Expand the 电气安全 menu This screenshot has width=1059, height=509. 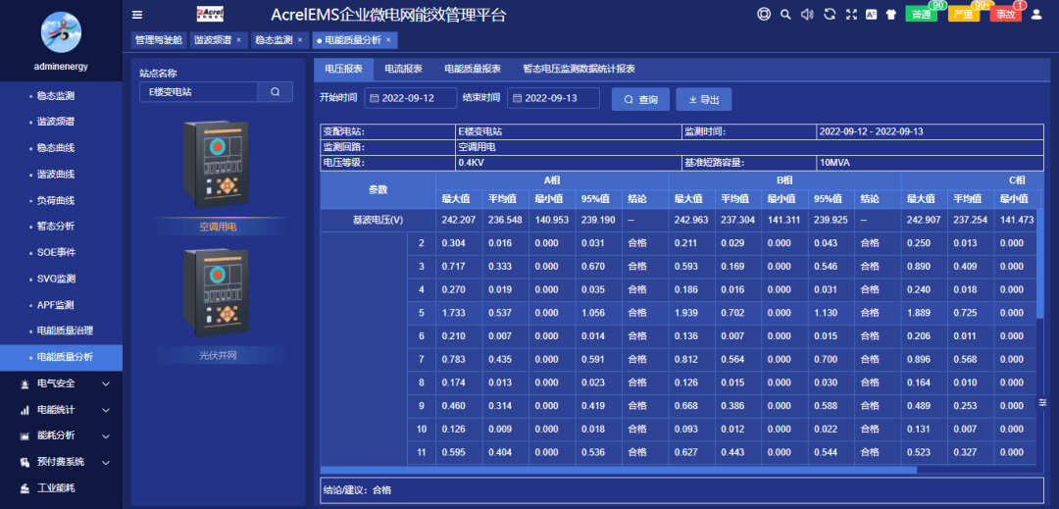pyautogui.click(x=62, y=383)
